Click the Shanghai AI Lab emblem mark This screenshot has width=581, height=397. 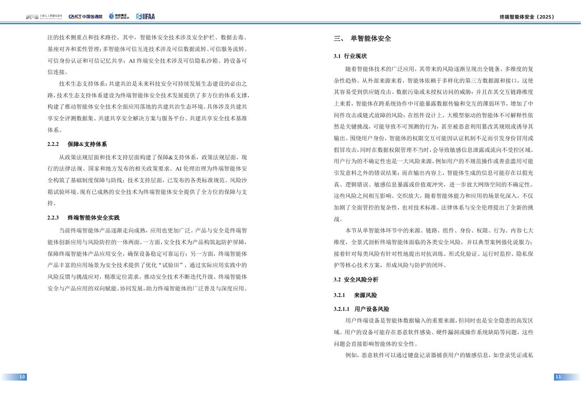pos(32,16)
